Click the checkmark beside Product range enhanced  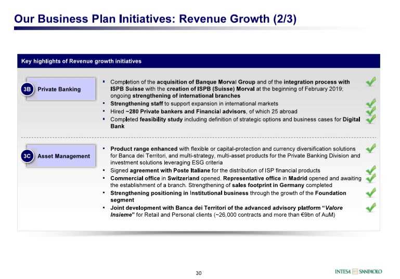371,148
